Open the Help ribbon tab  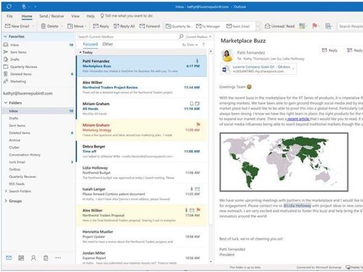tap(91, 16)
